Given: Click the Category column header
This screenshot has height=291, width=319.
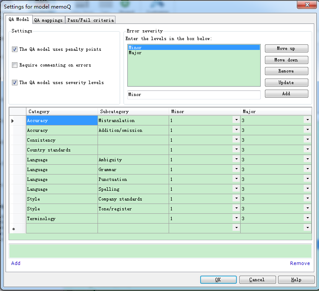Looking at the screenshot, I should (62, 111).
